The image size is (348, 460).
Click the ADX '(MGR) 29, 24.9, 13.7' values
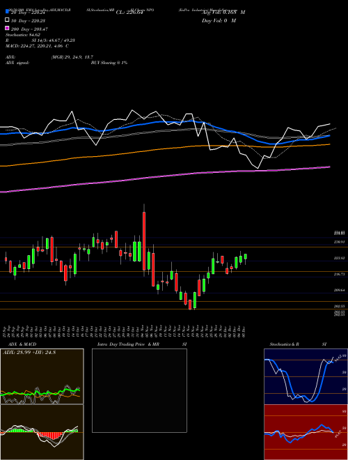72,57
